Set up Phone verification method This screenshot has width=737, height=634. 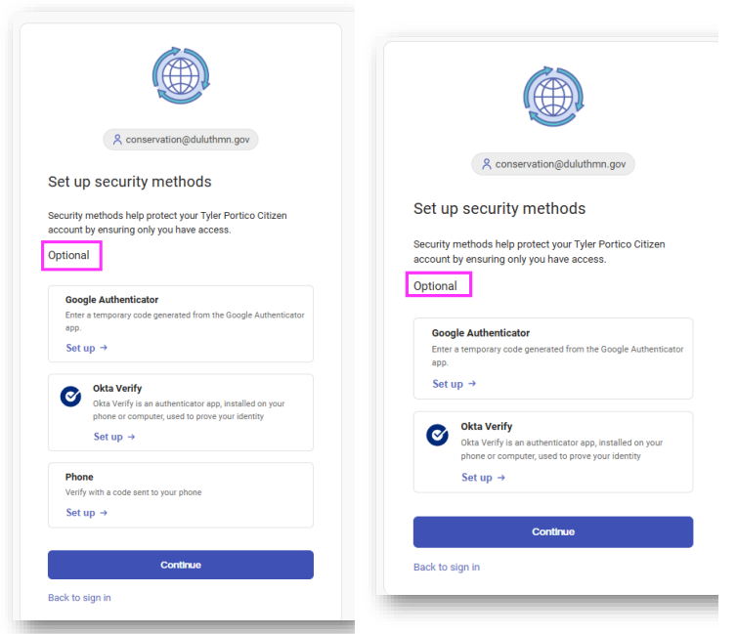coord(86,513)
